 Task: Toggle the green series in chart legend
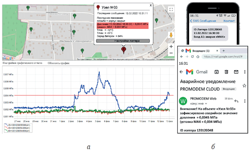click(x=17, y=131)
